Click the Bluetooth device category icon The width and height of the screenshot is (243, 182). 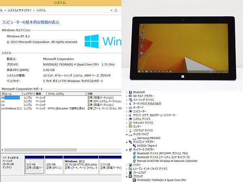point(130,92)
